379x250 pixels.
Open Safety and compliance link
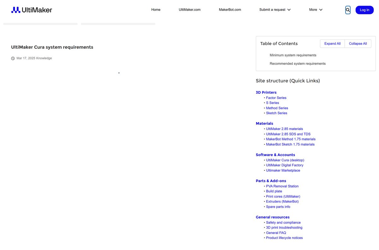[283, 223]
